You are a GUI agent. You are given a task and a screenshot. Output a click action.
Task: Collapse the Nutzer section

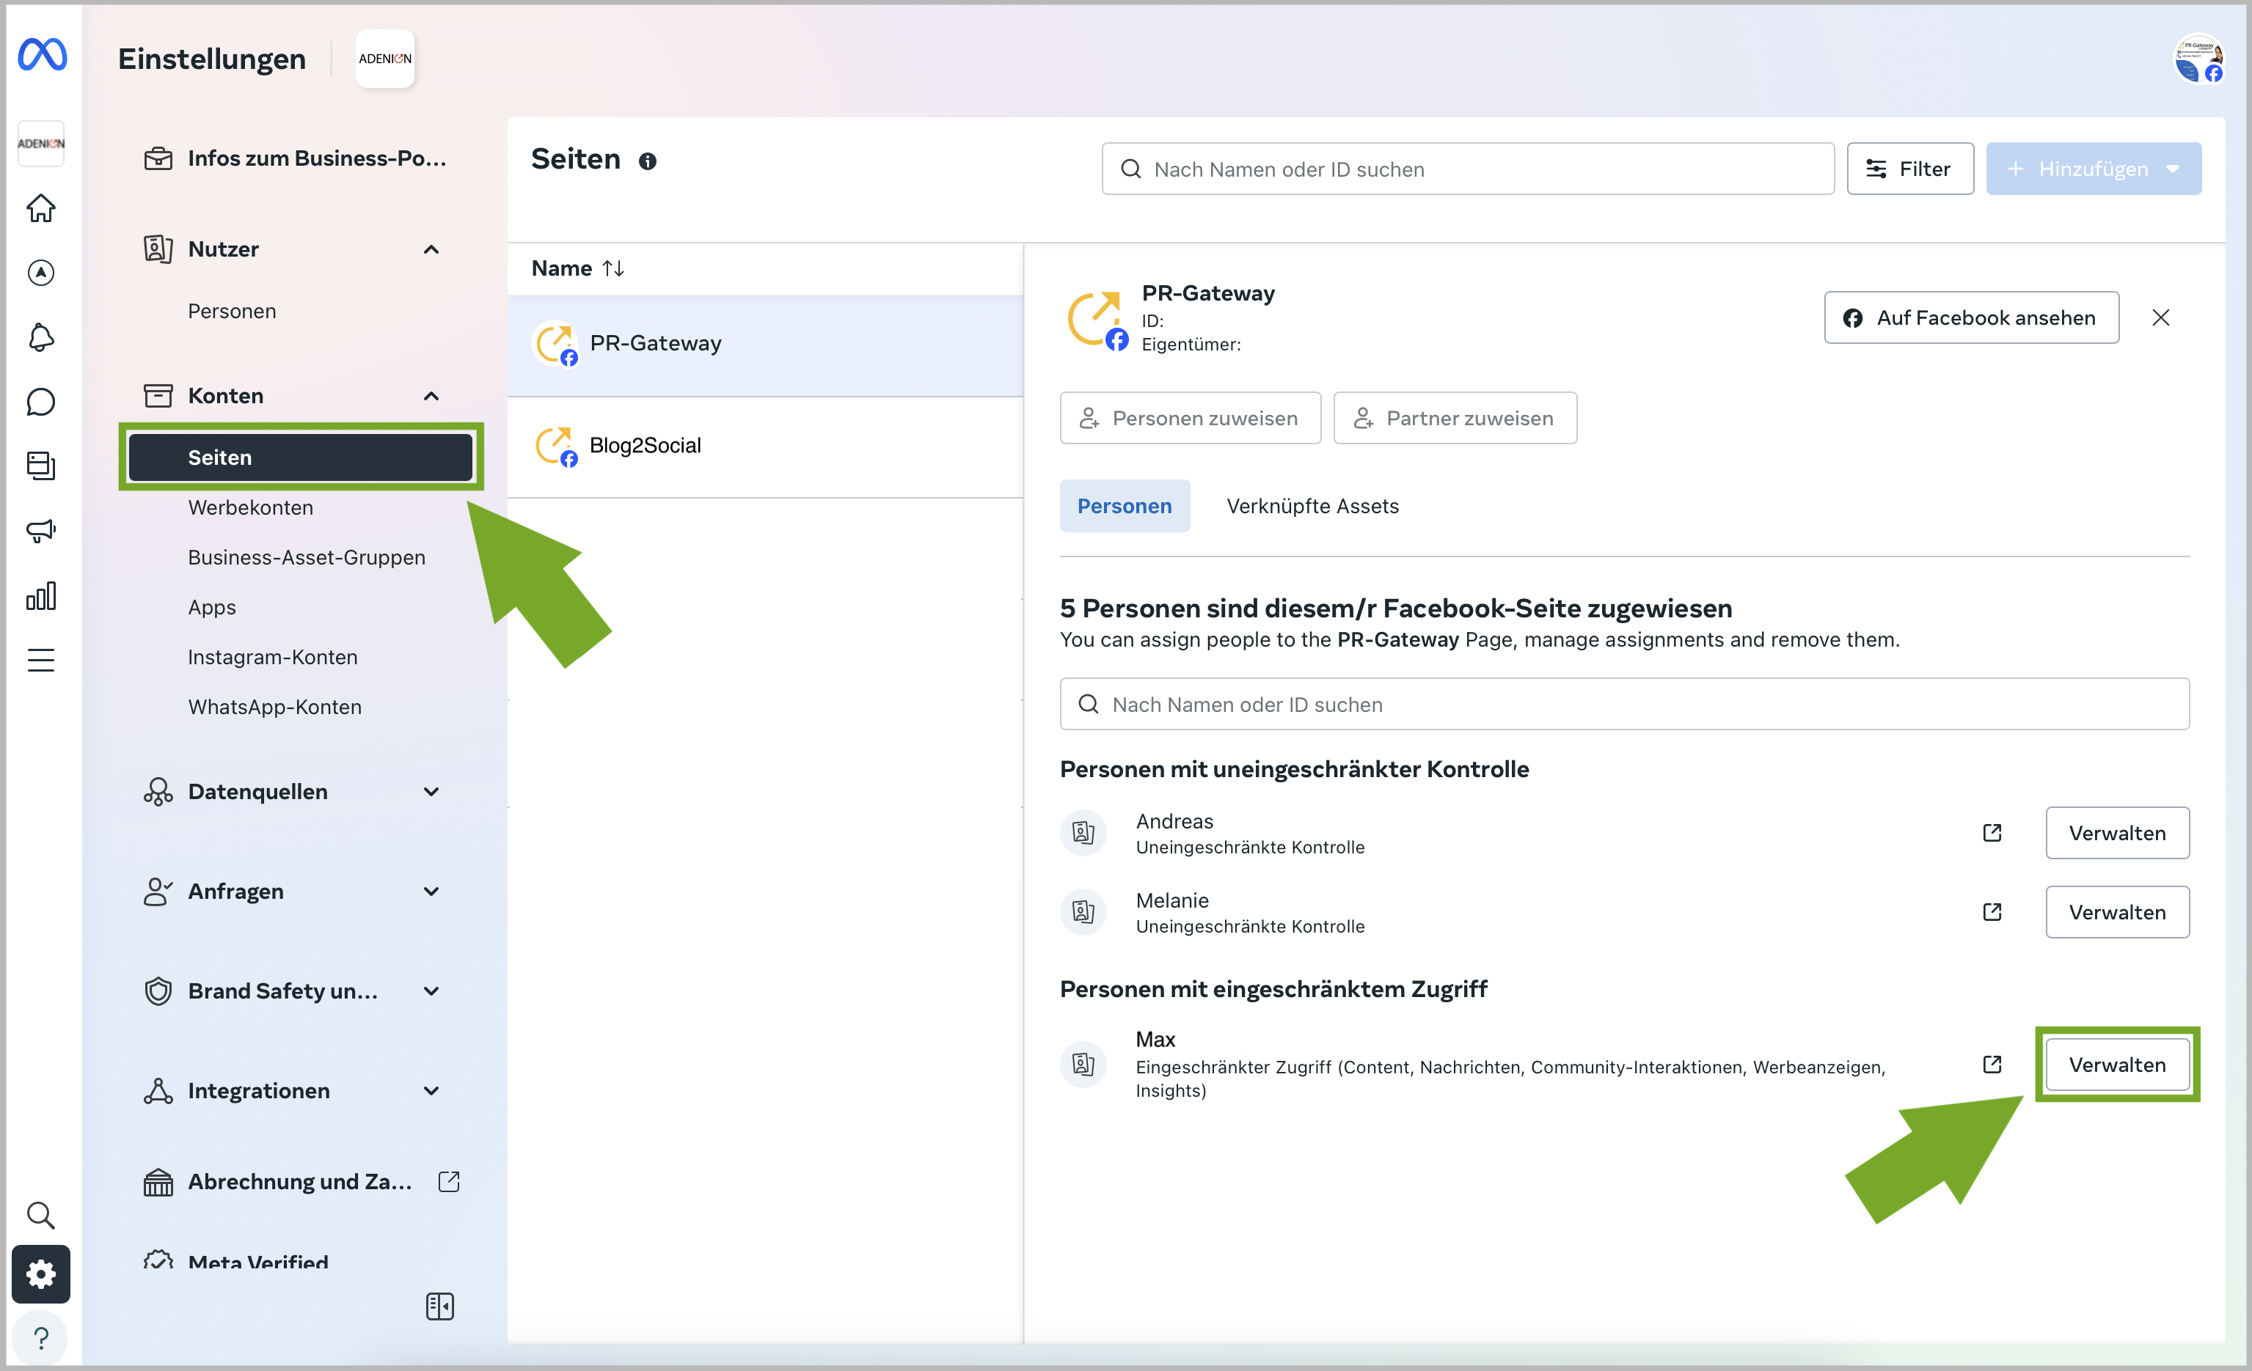tap(431, 249)
